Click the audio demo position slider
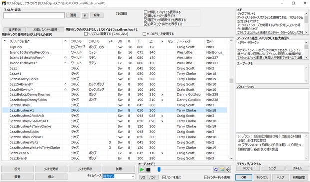The width and height of the screenshot is (310, 182). click(x=184, y=170)
